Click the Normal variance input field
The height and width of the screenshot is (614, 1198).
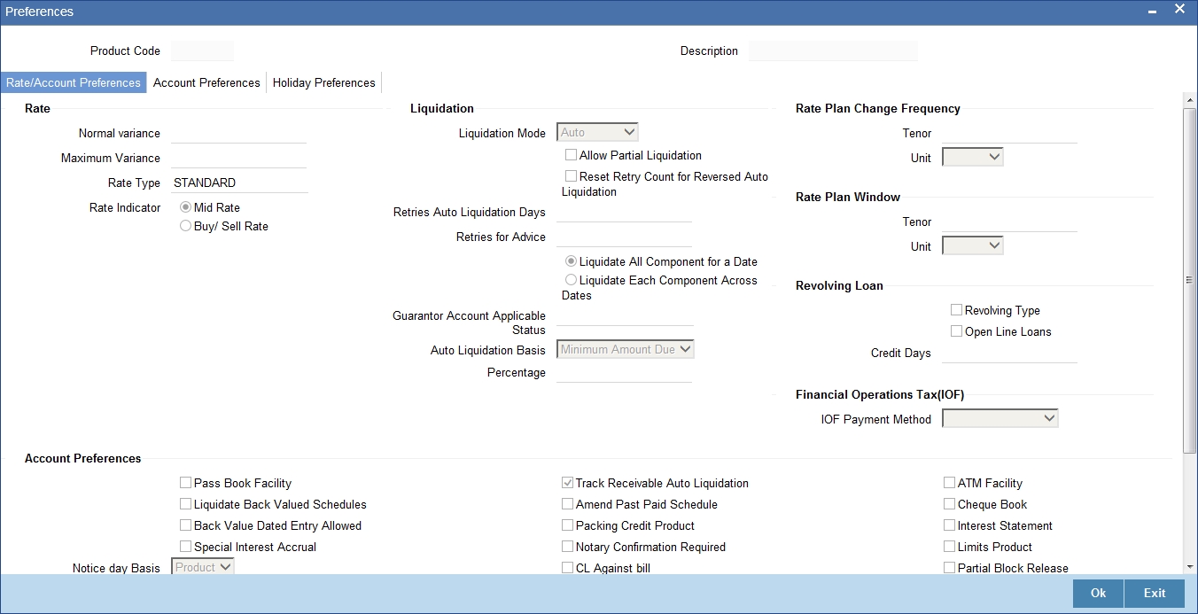pos(238,133)
